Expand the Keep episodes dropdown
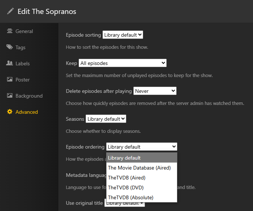Viewport: 253px width, 211px height. pyautogui.click(x=123, y=63)
